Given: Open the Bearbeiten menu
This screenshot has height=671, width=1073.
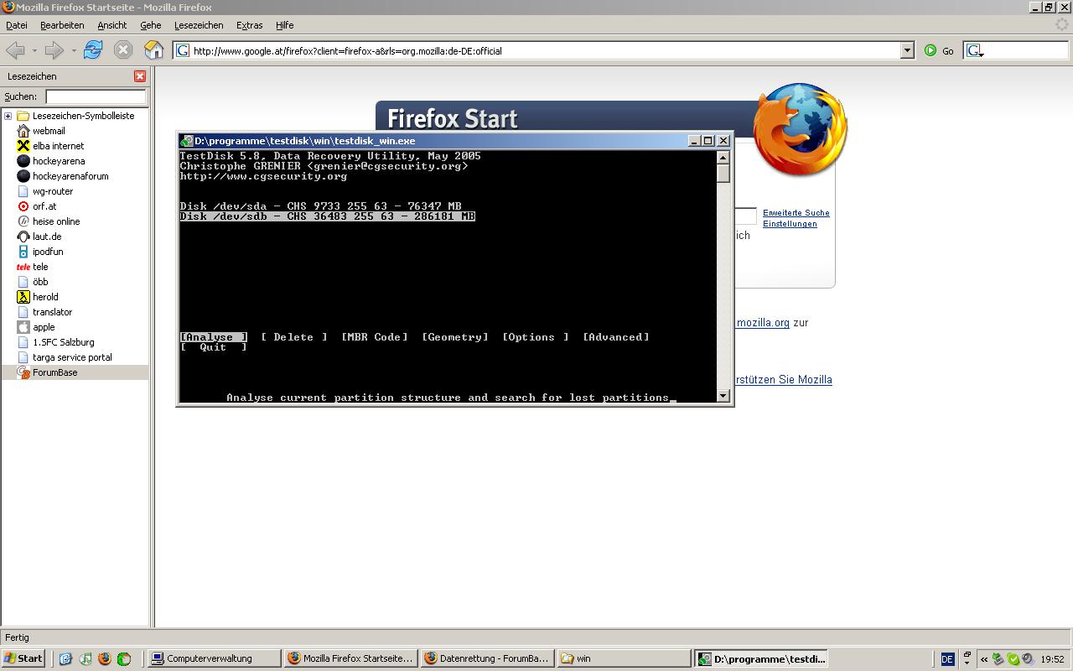Looking at the screenshot, I should pos(62,25).
